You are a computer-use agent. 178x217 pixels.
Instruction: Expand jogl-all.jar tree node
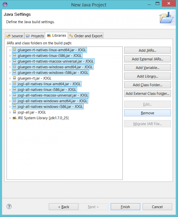coord(10,112)
